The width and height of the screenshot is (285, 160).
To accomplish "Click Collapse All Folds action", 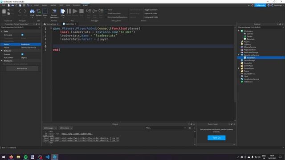I will tap(151, 17).
